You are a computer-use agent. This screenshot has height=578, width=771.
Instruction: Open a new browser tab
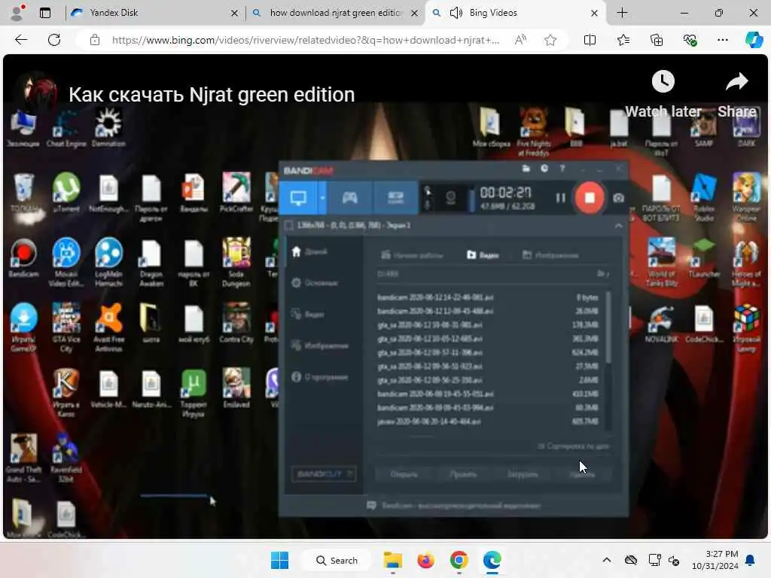pos(622,13)
